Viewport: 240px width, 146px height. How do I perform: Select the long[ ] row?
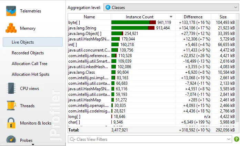(x=151, y=117)
